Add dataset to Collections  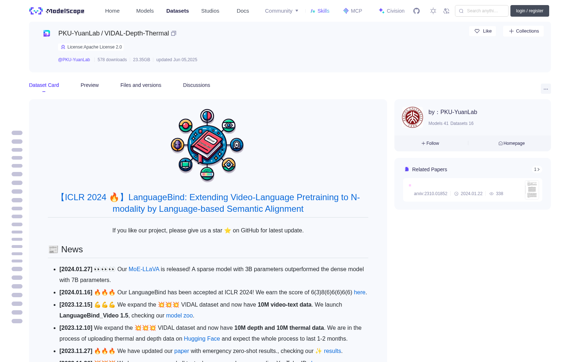click(x=523, y=31)
